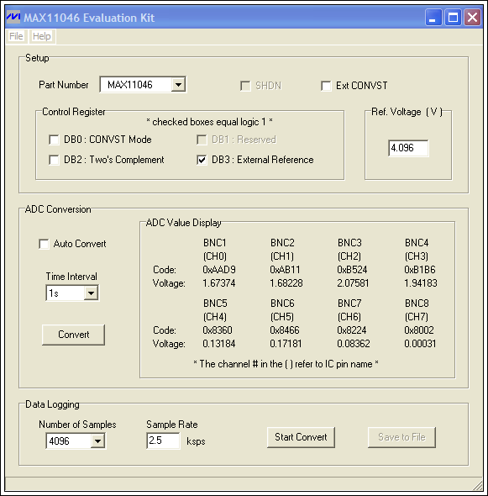The height and width of the screenshot is (496, 488).
Task: Click the Save to File button
Action: [x=401, y=437]
